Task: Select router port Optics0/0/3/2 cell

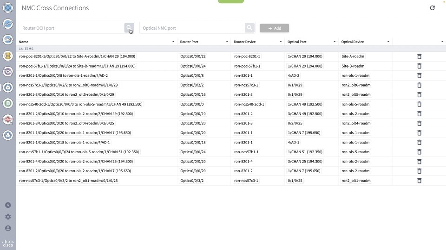Action: coord(192,181)
